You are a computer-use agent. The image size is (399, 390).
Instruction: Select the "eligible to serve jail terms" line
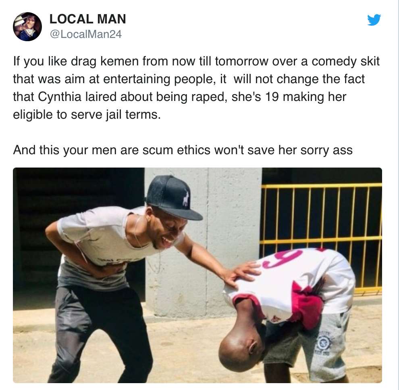87,115
